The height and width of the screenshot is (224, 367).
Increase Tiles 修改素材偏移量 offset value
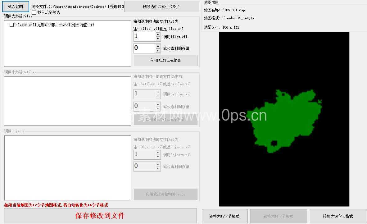click(x=158, y=46)
